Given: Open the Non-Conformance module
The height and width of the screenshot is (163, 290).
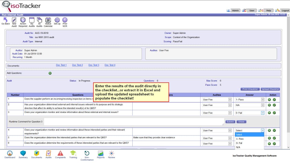Looking at the screenshot, I should [87, 156].
